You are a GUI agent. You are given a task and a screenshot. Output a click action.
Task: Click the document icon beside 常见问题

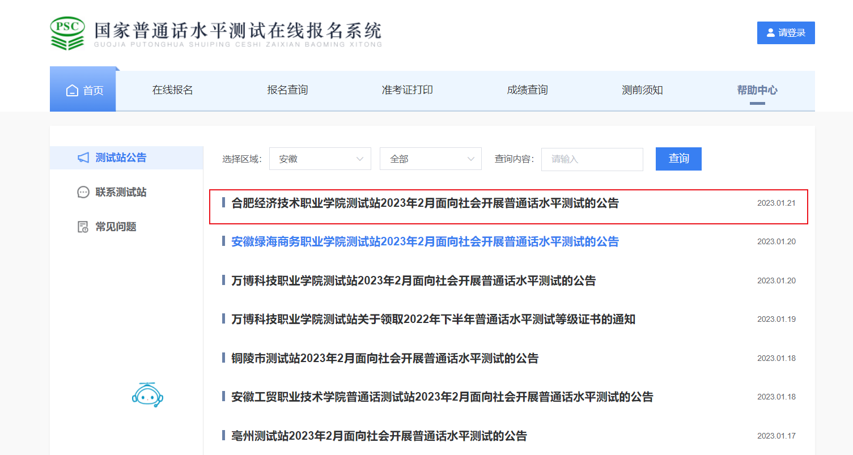click(x=83, y=227)
